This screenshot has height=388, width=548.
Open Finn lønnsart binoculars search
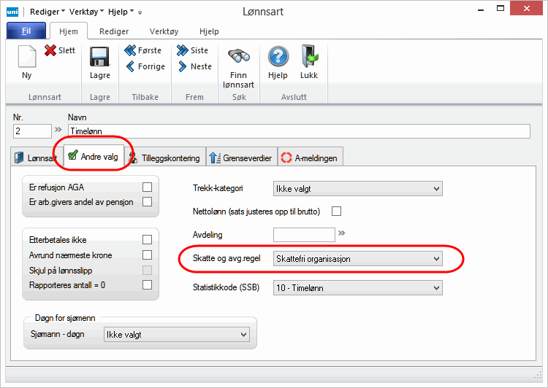coord(238,59)
